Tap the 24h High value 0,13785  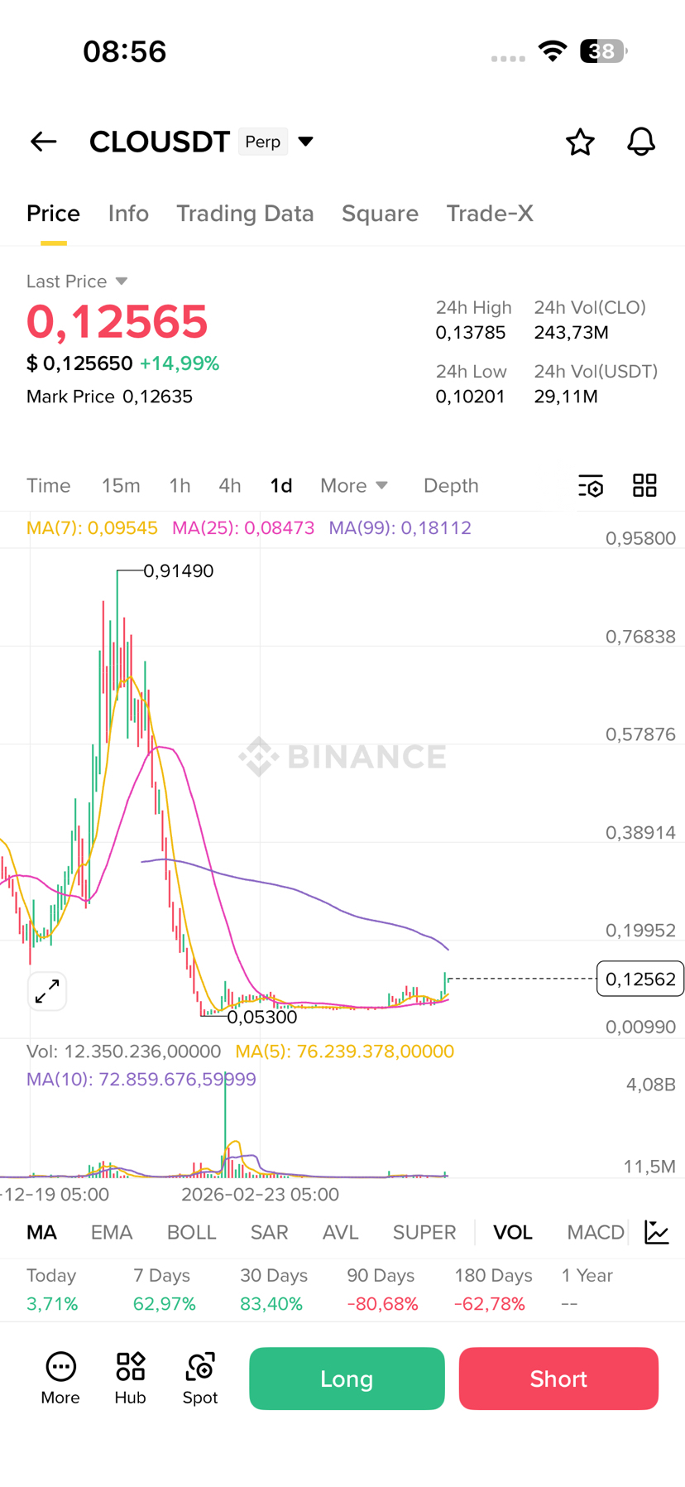(x=471, y=333)
